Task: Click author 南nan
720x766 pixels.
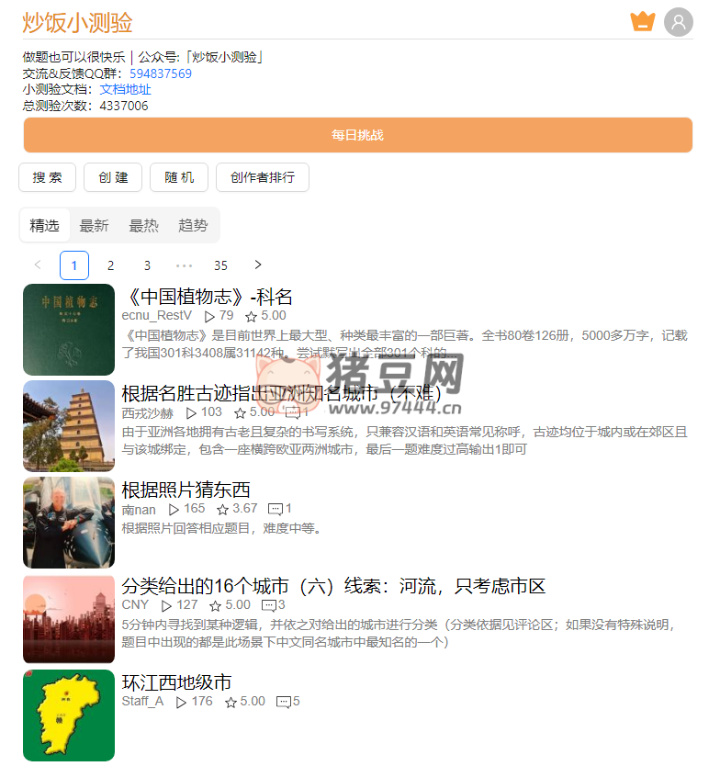Action: (139, 509)
